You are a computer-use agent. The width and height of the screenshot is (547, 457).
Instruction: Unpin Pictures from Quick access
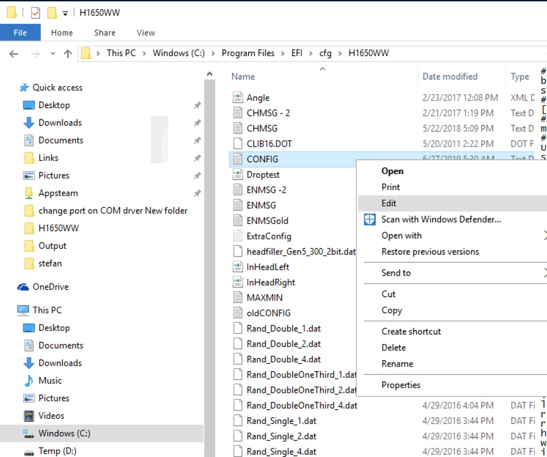(197, 176)
